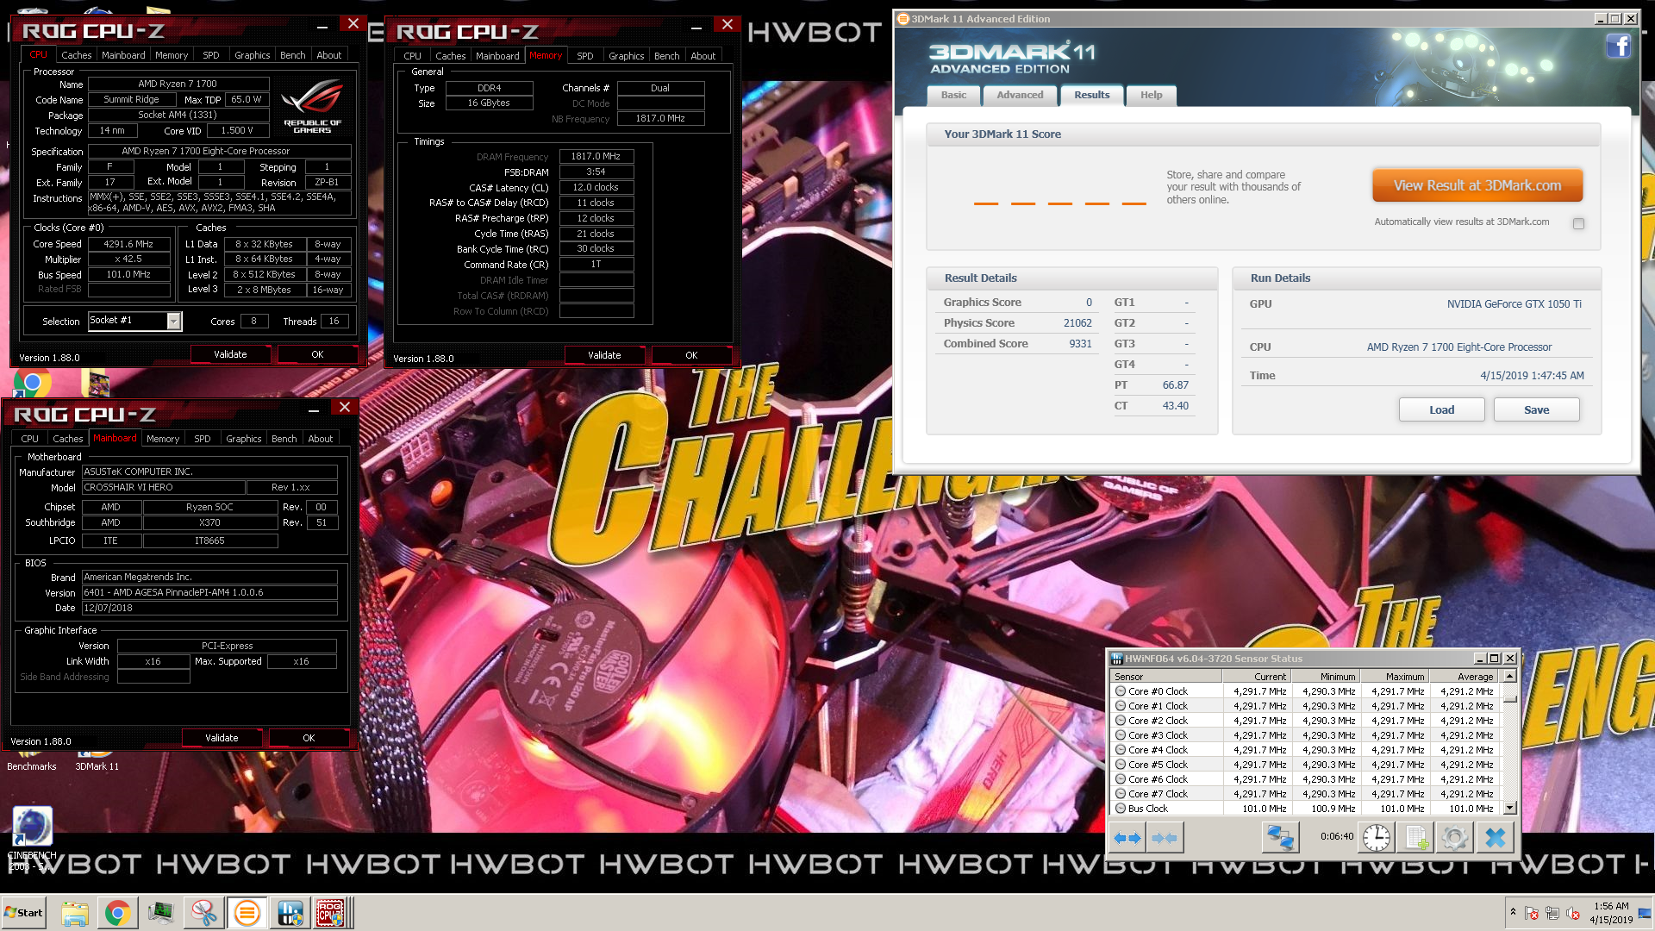
Task: Click Save button in Run Details
Action: pos(1537,409)
